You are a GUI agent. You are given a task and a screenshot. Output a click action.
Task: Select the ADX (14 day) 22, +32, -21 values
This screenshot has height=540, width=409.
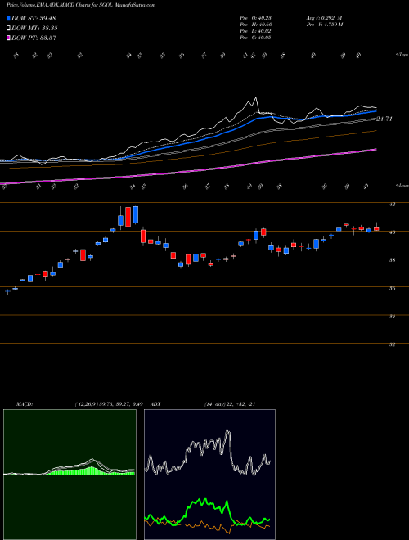pos(230,404)
